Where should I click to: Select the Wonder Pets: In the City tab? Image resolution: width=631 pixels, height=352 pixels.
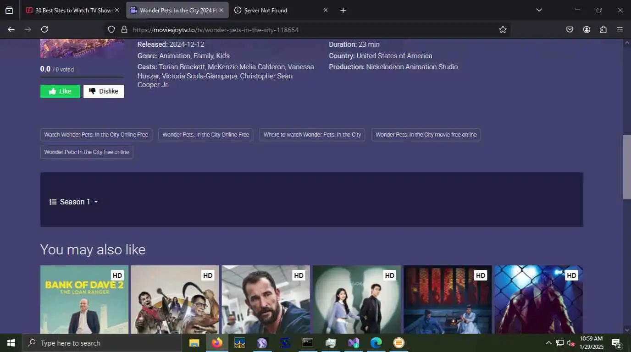tap(177, 10)
